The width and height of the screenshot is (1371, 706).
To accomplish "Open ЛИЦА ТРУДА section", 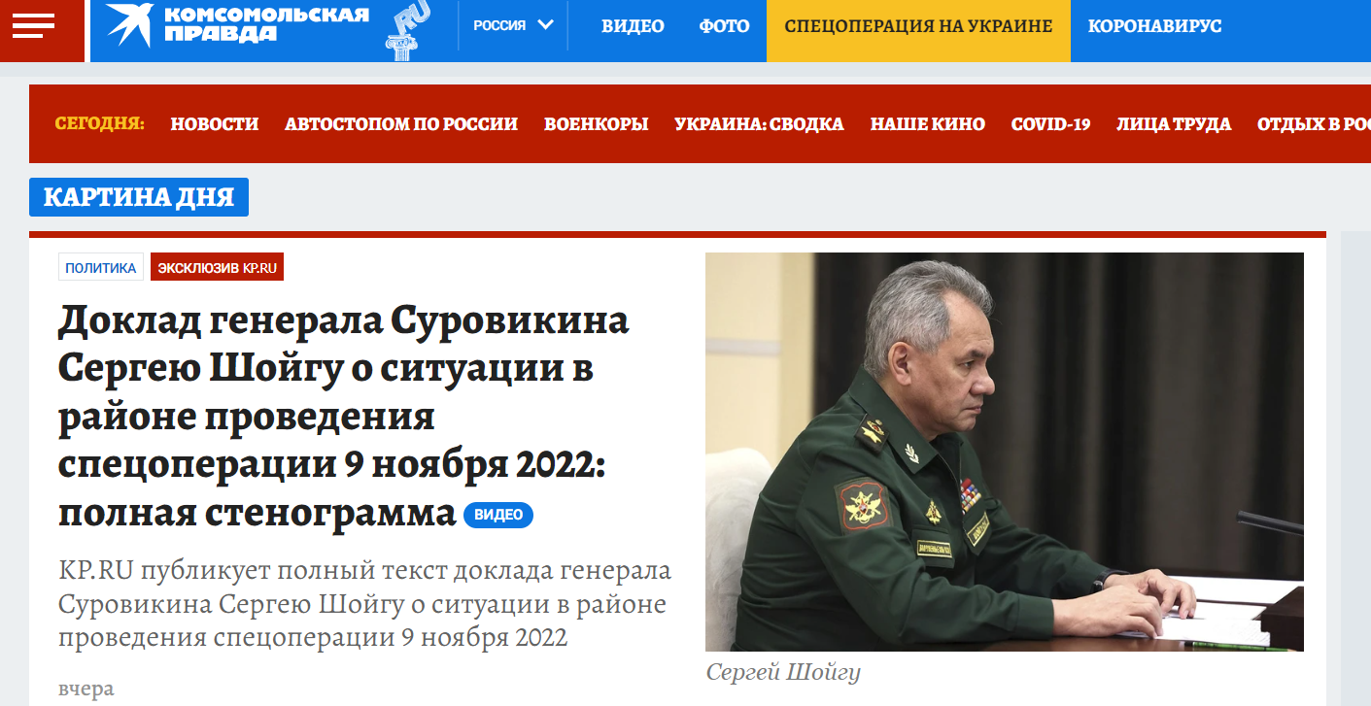I will [1174, 123].
